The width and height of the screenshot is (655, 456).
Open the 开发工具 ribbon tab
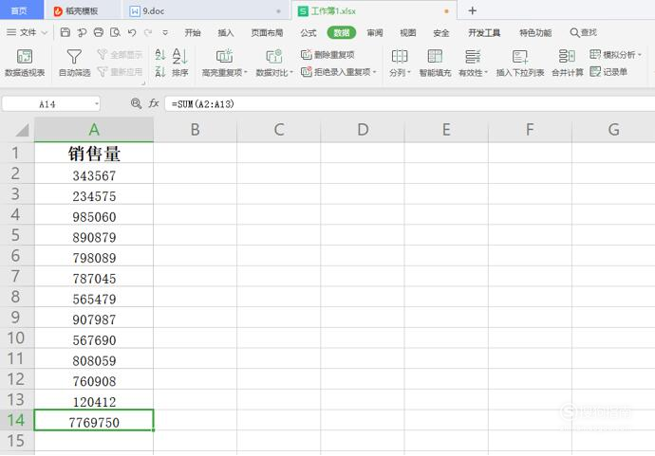click(x=484, y=32)
